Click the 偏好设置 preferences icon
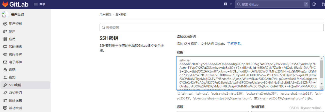This screenshot has height=112, width=325. tap(5, 100)
